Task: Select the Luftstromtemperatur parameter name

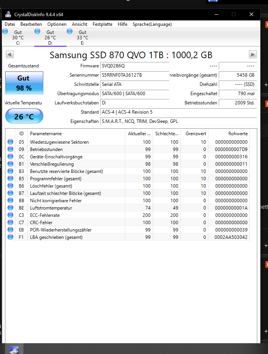Action: [x=51, y=208]
